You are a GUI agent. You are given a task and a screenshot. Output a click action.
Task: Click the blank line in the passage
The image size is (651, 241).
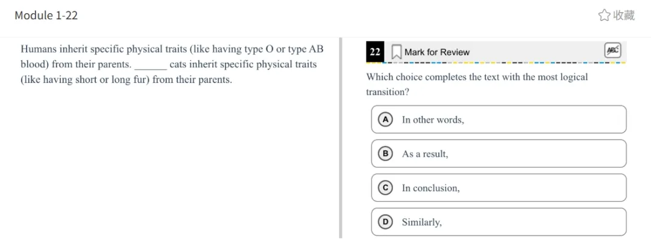[150, 65]
